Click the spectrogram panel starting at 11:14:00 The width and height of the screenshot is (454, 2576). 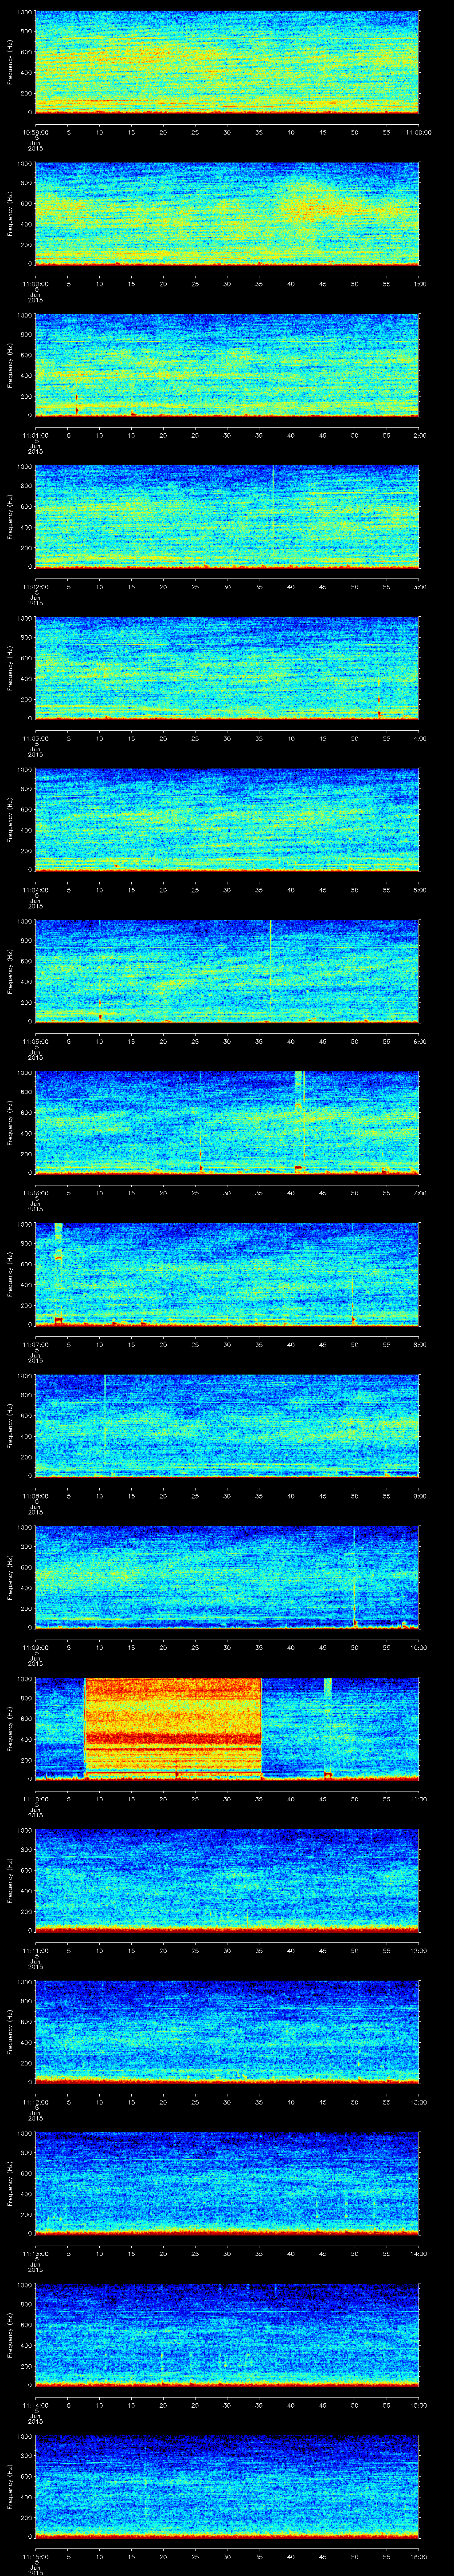(227, 2335)
